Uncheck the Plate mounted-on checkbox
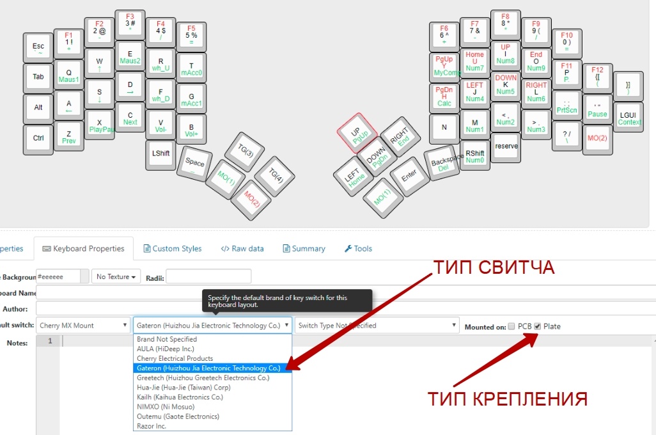Viewport: 656px width, 435px height. (x=538, y=326)
